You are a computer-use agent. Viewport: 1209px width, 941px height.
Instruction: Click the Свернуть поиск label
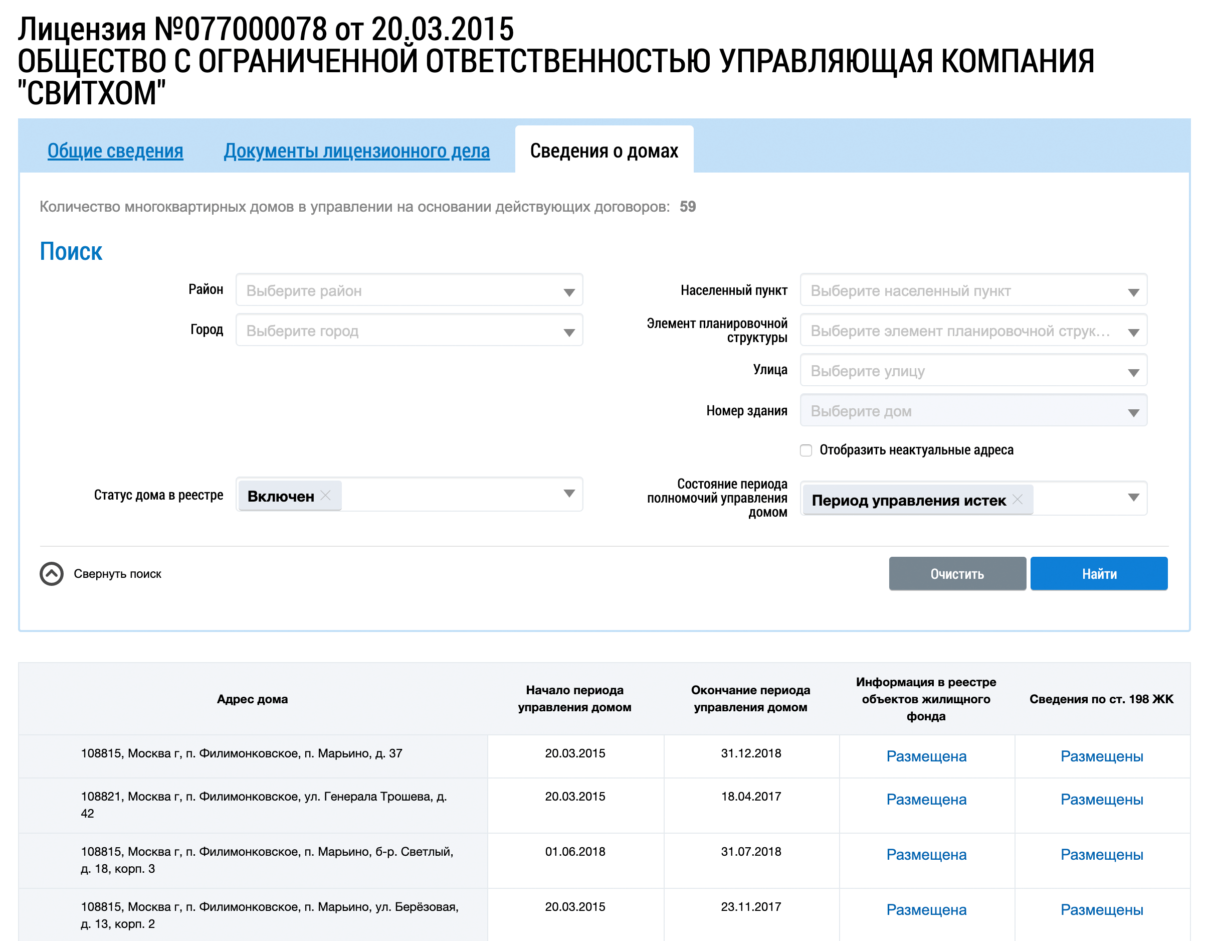pyautogui.click(x=117, y=574)
